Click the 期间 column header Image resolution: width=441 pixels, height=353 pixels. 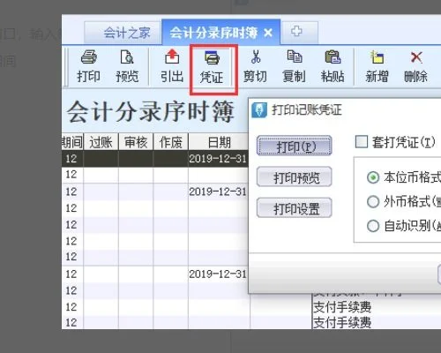(x=72, y=142)
